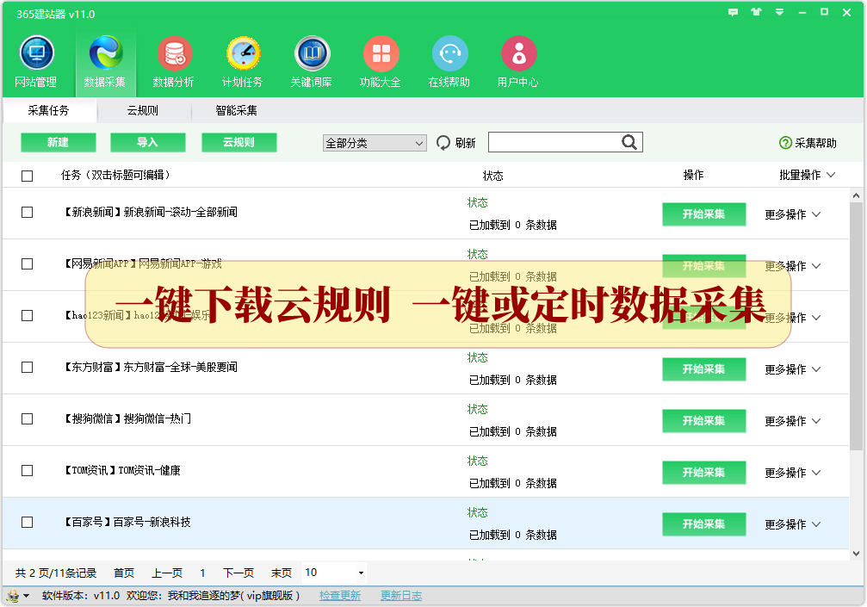
Task: Check the 东方财富 task checkbox
Action: click(x=27, y=368)
